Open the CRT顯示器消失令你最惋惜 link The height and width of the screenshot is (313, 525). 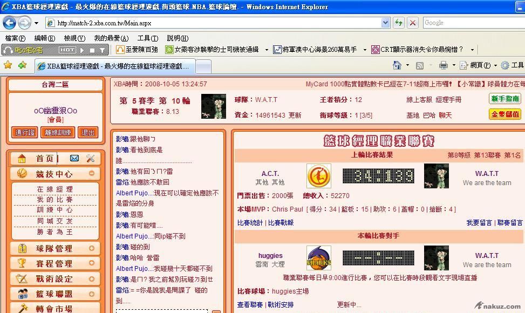pyautogui.click(x=418, y=50)
